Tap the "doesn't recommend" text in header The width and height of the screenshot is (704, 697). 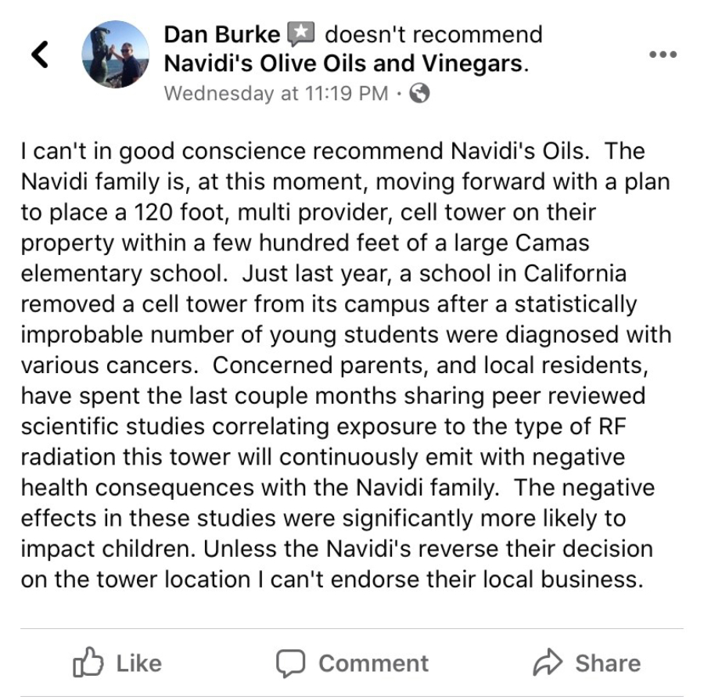[433, 35]
